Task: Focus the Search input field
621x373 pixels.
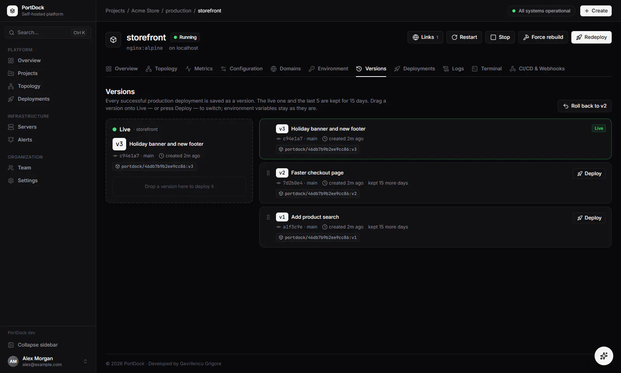Action: (48, 33)
